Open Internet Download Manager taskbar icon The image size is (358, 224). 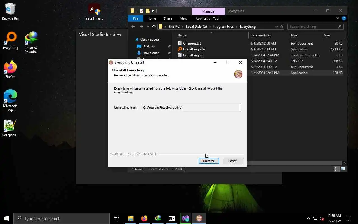click(158, 218)
